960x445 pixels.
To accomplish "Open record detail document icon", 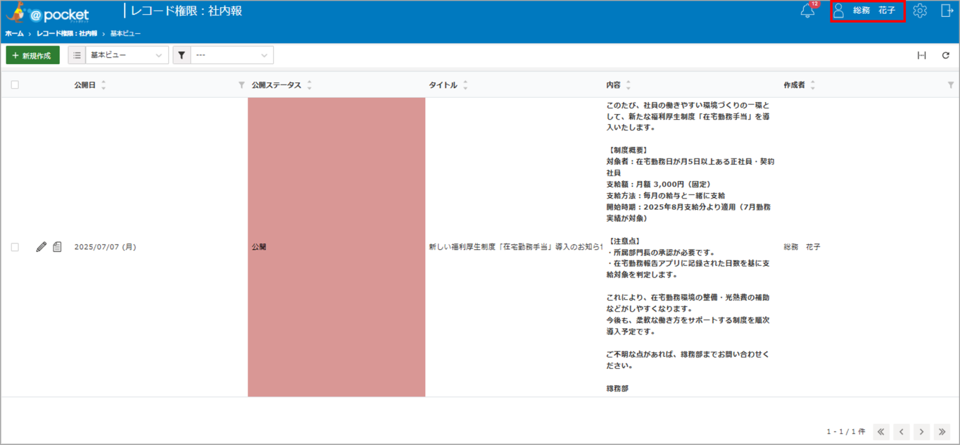I will point(57,246).
